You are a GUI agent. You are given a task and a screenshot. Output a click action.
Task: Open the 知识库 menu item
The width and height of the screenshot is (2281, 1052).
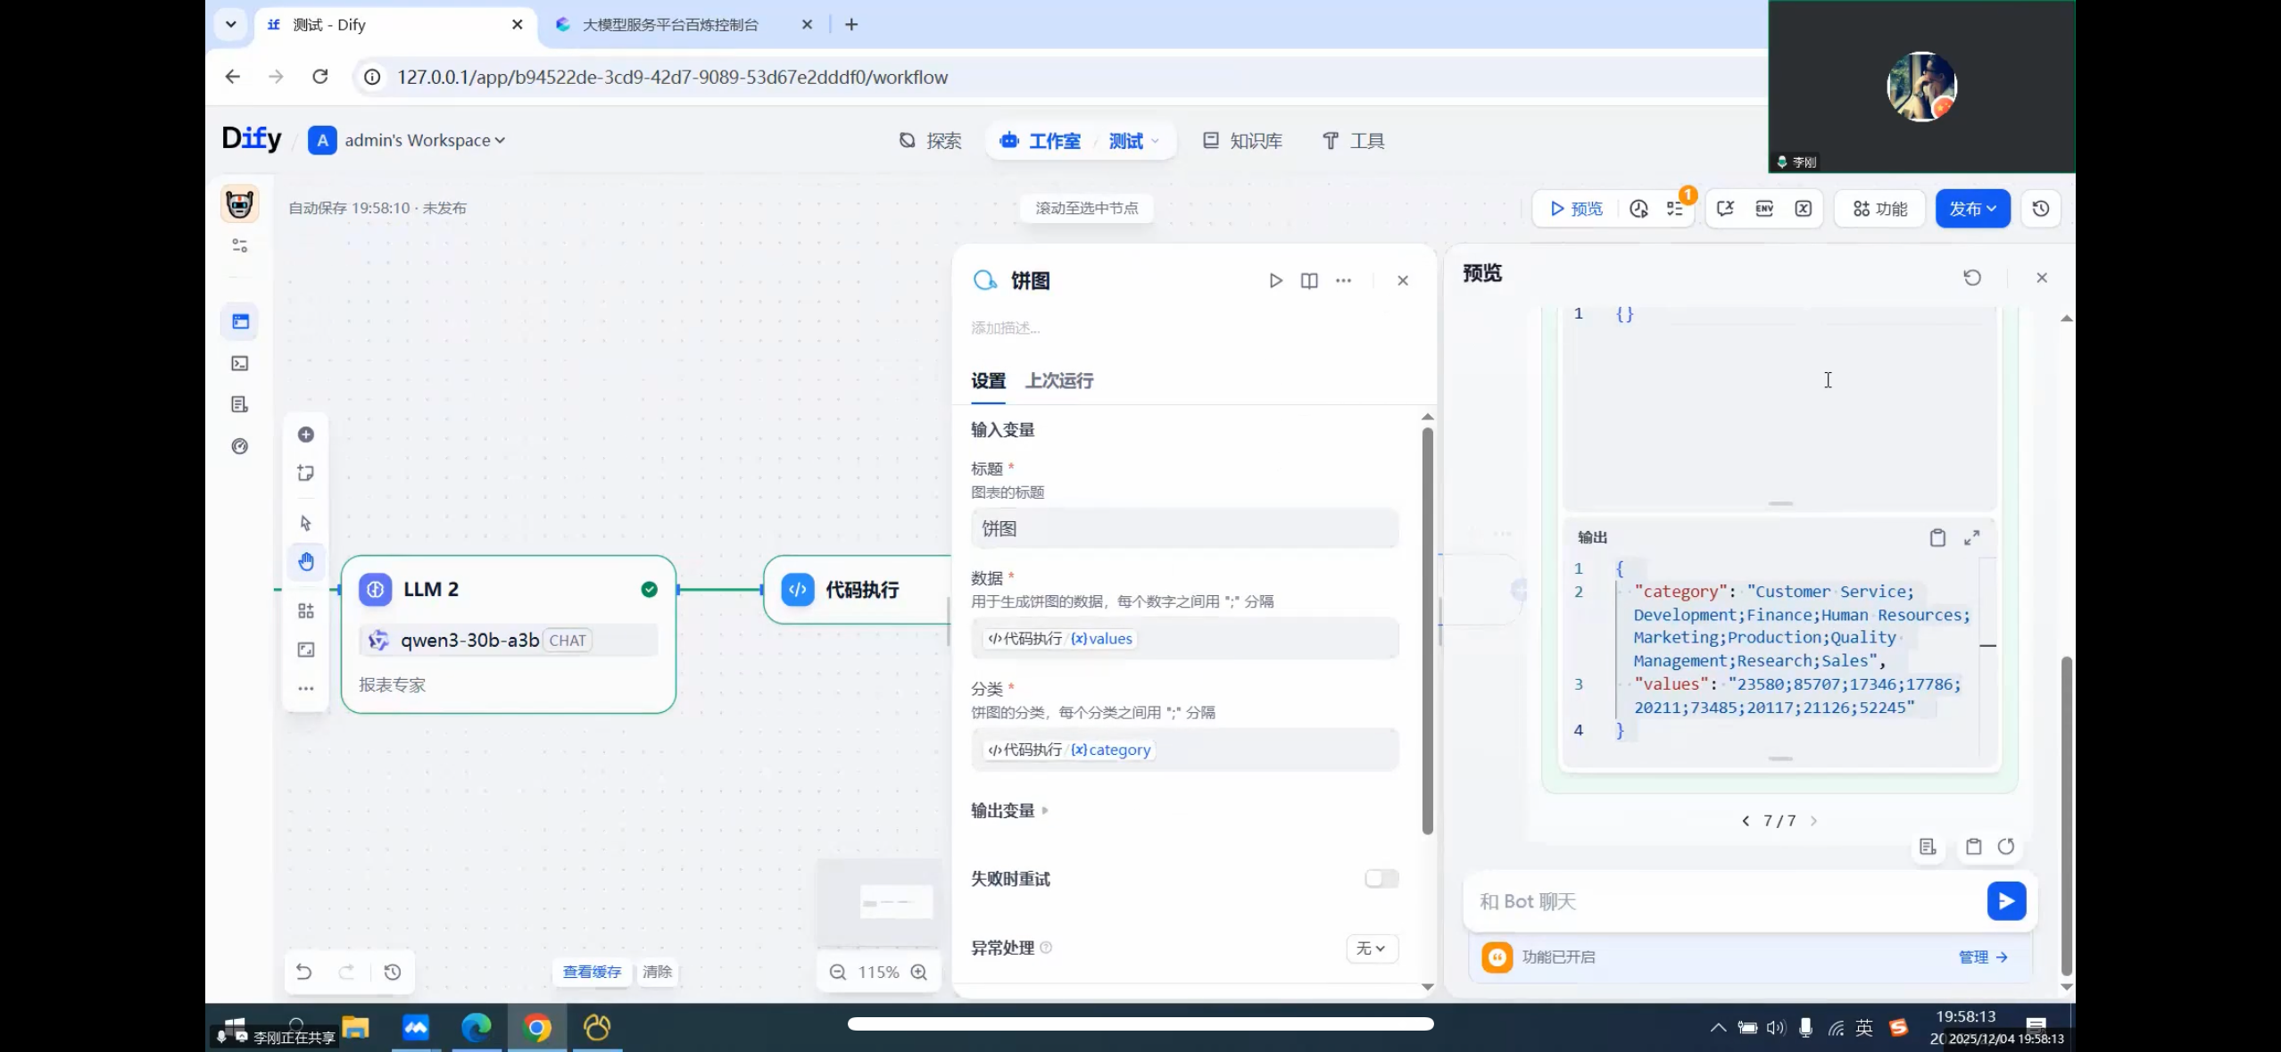[x=1242, y=139]
